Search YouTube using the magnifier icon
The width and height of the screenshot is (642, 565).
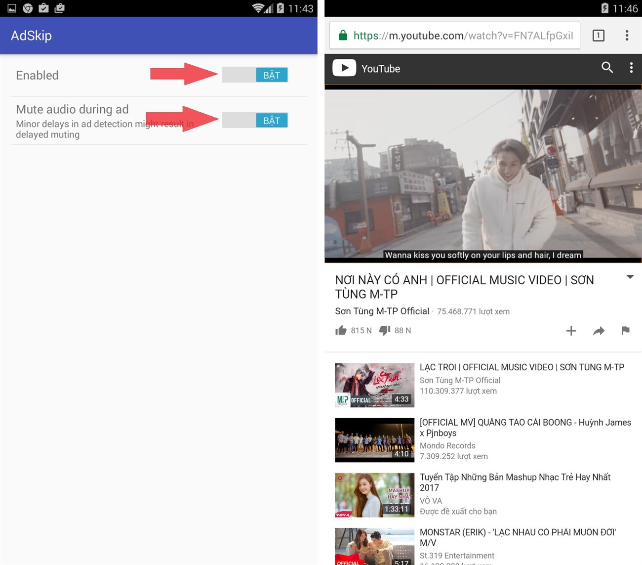tap(607, 68)
